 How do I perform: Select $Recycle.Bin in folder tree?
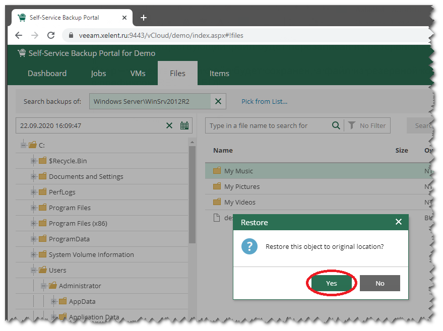[x=68, y=161]
